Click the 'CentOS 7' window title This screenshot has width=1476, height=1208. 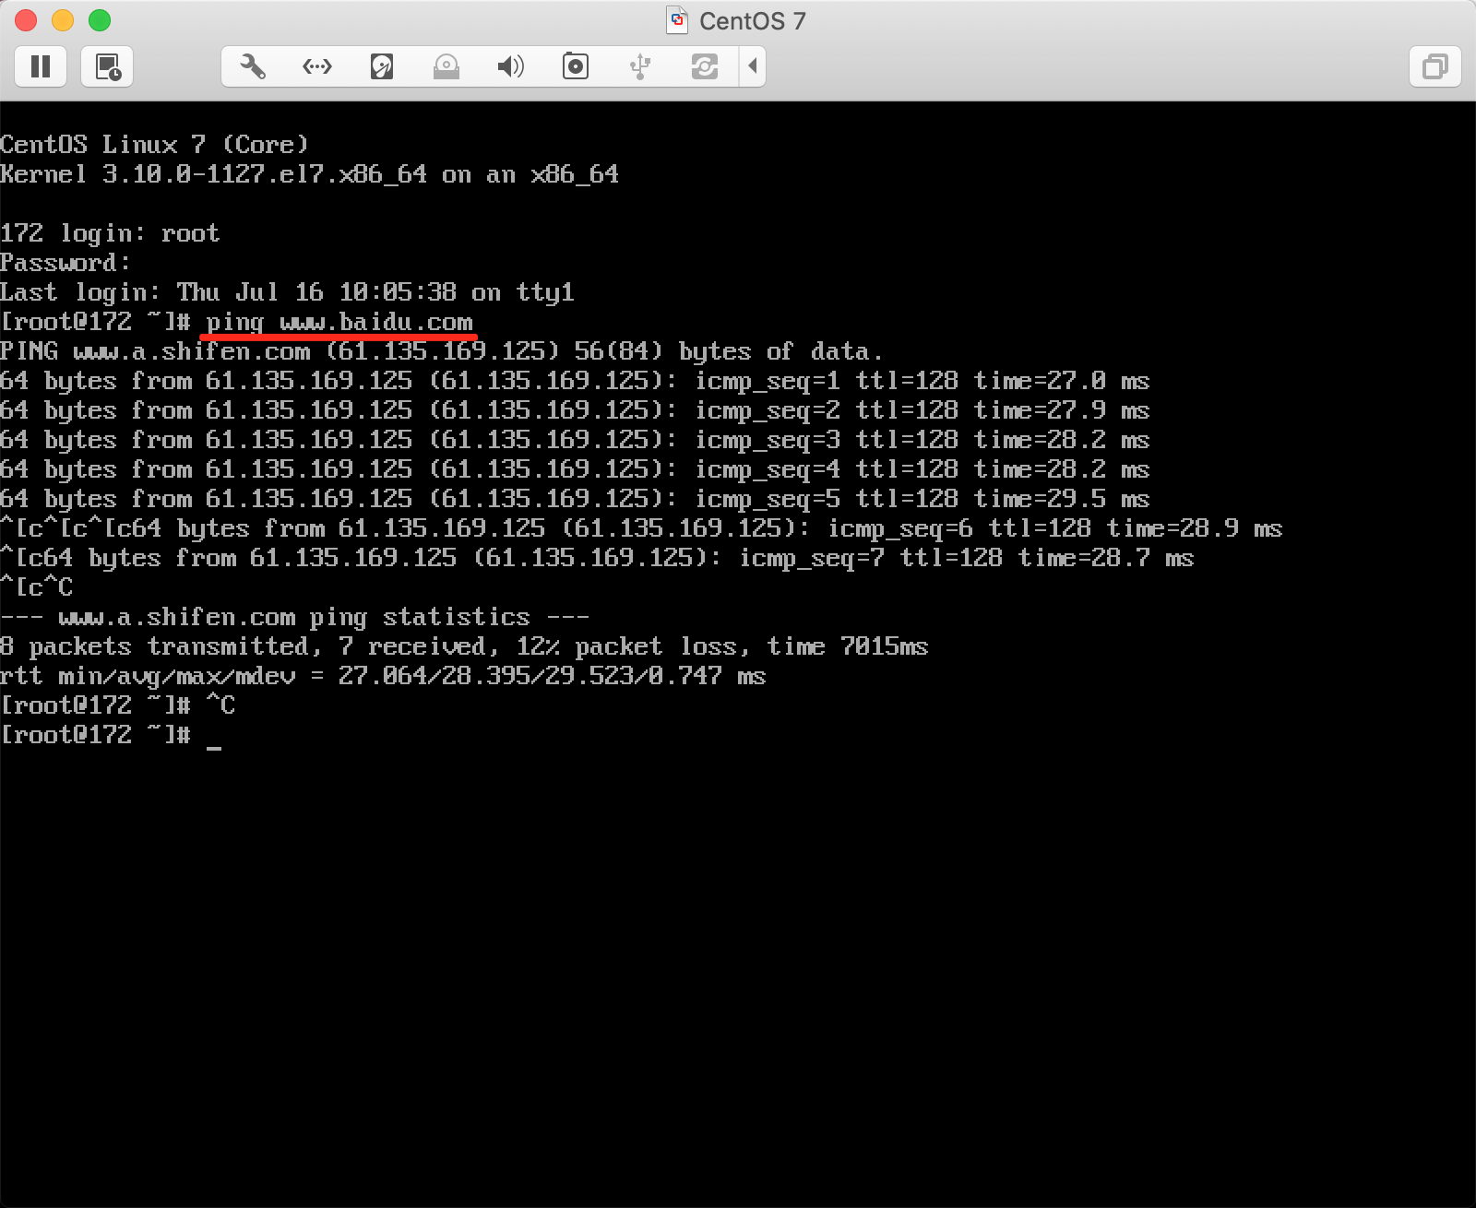click(752, 21)
